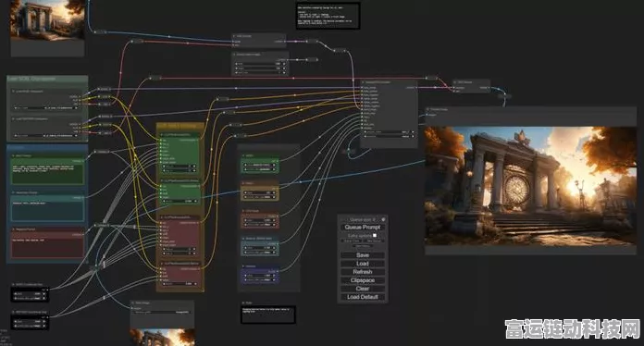Screen dimensions: 644x346
Task: Click the orange group's title bar
Action: click(180, 126)
